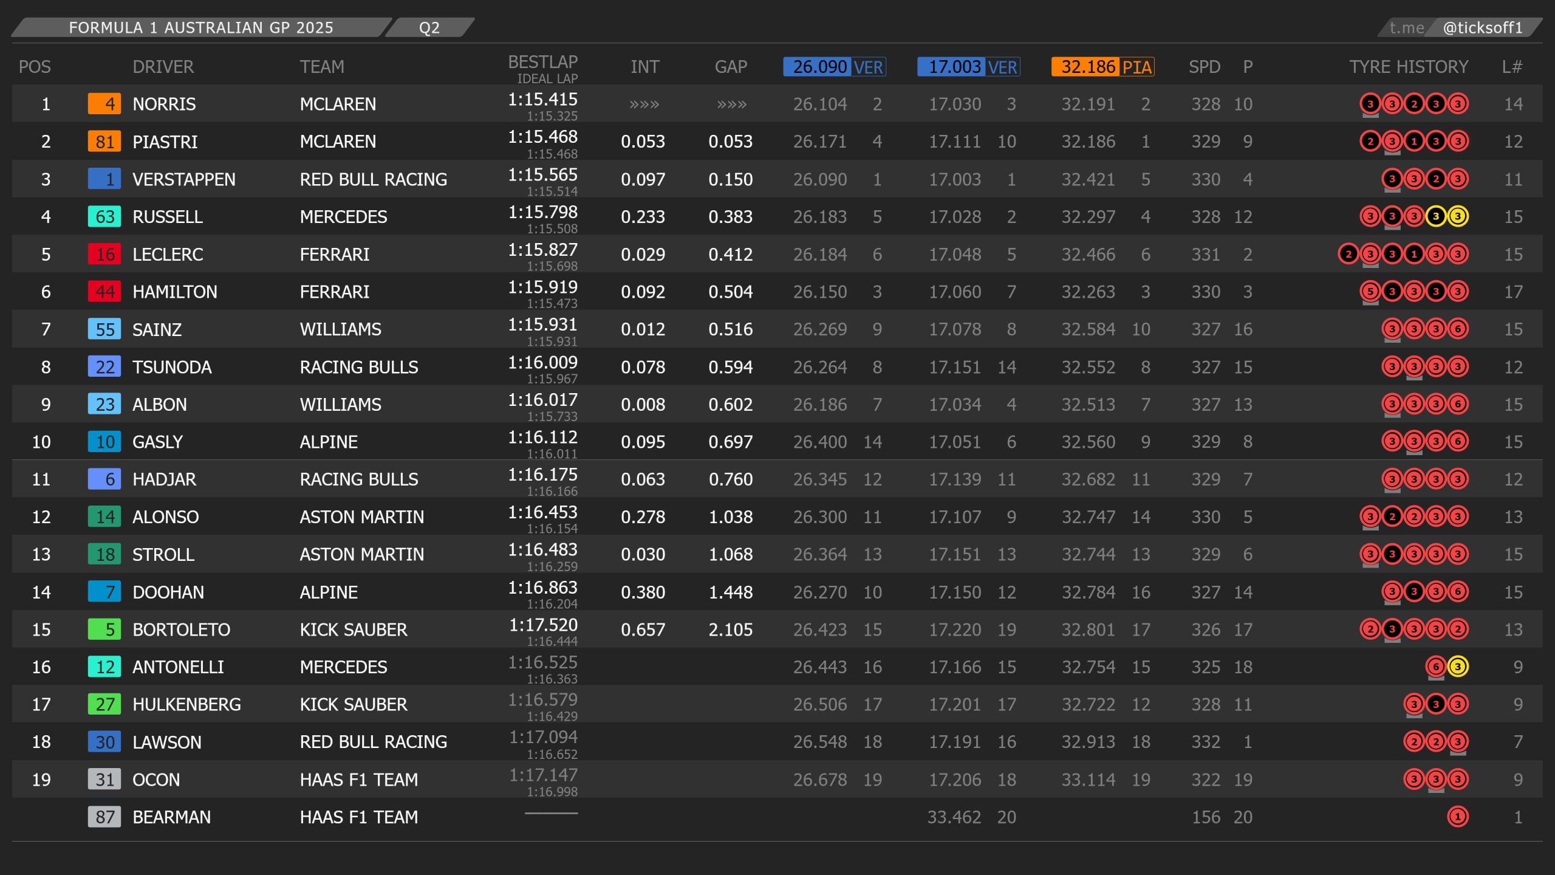Click Stroll's gap value 1.068
This screenshot has height=875, width=1555.
click(x=731, y=554)
